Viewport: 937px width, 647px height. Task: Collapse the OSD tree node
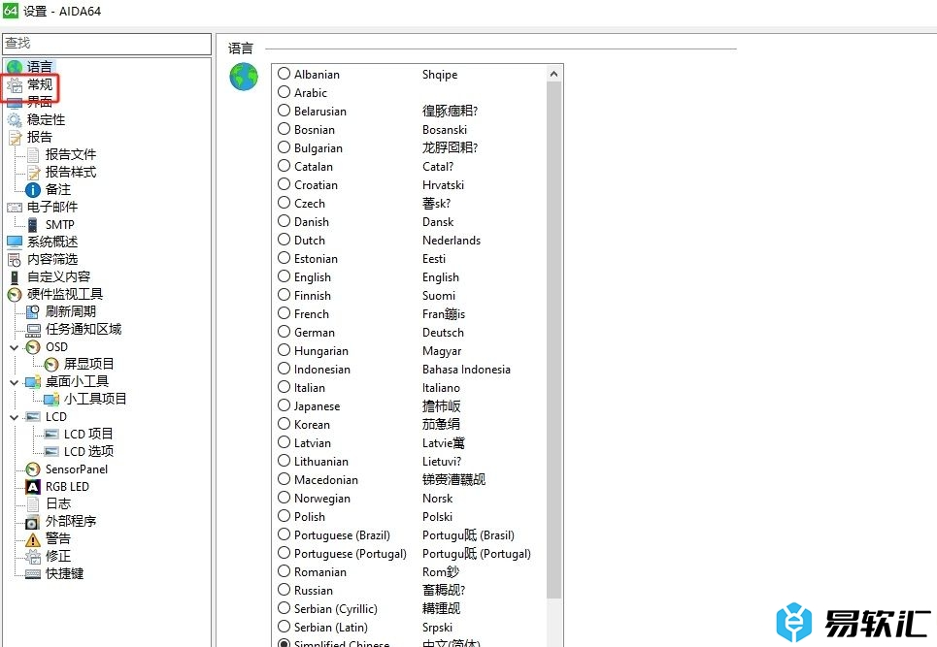(15, 347)
